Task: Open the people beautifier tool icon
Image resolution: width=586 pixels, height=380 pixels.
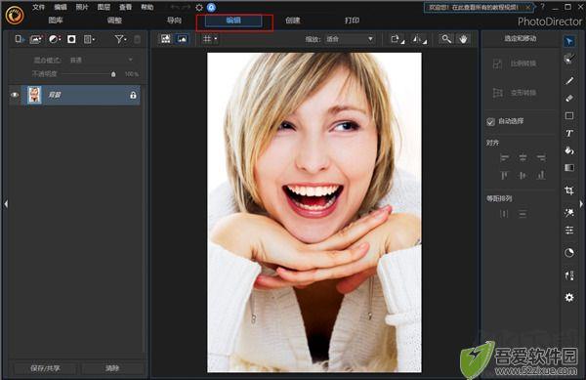Action: click(x=569, y=275)
